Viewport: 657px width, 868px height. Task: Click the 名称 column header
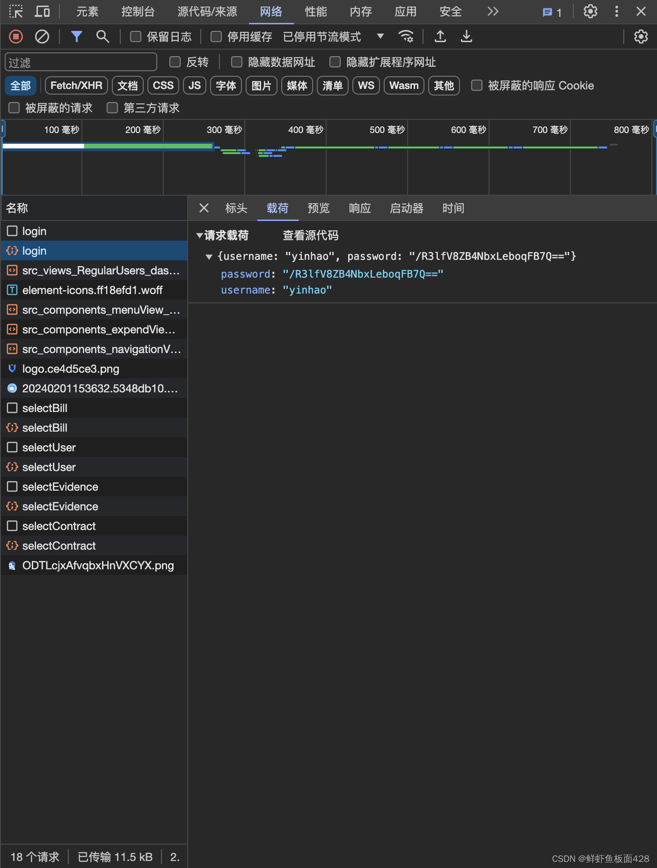point(94,208)
